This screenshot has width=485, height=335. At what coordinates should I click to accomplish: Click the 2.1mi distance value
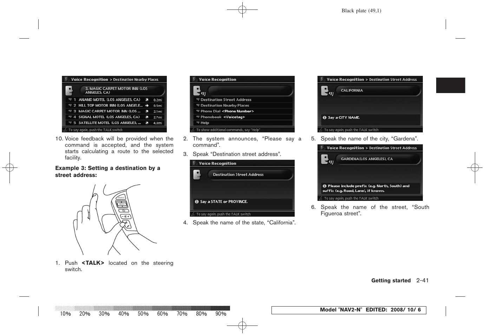pos(158,112)
